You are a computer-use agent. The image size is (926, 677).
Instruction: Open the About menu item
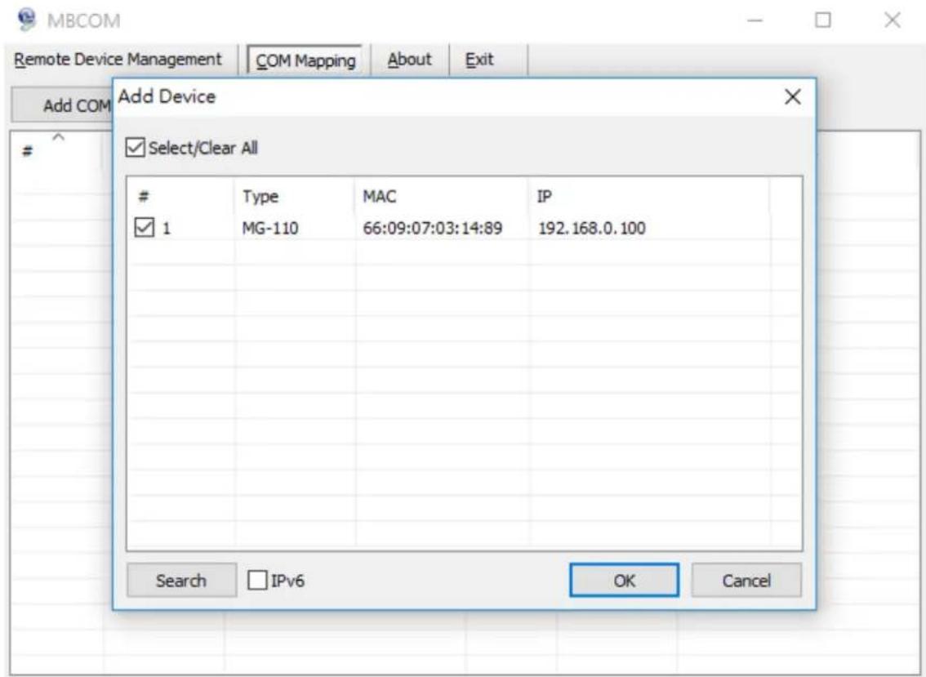pyautogui.click(x=409, y=60)
